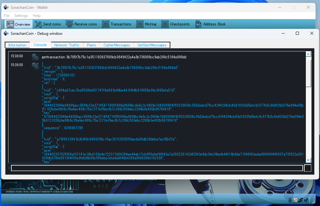Open the GetSentMessages tab

(x=152, y=45)
